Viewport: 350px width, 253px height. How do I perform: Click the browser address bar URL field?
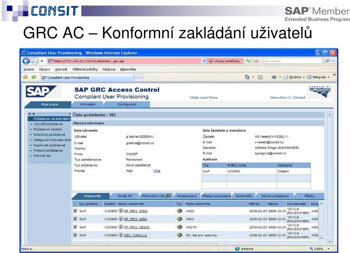tap(125, 61)
